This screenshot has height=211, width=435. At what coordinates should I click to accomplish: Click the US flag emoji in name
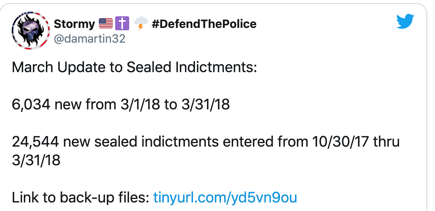click(106, 24)
